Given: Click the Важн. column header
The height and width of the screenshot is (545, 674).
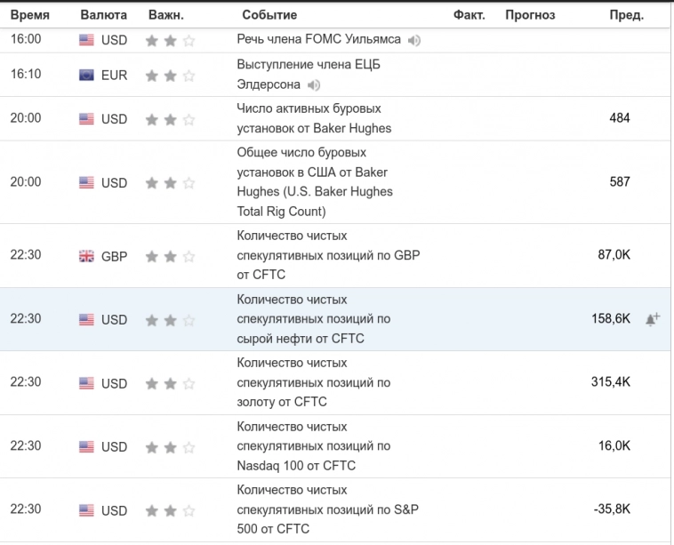Looking at the screenshot, I should pos(166,15).
